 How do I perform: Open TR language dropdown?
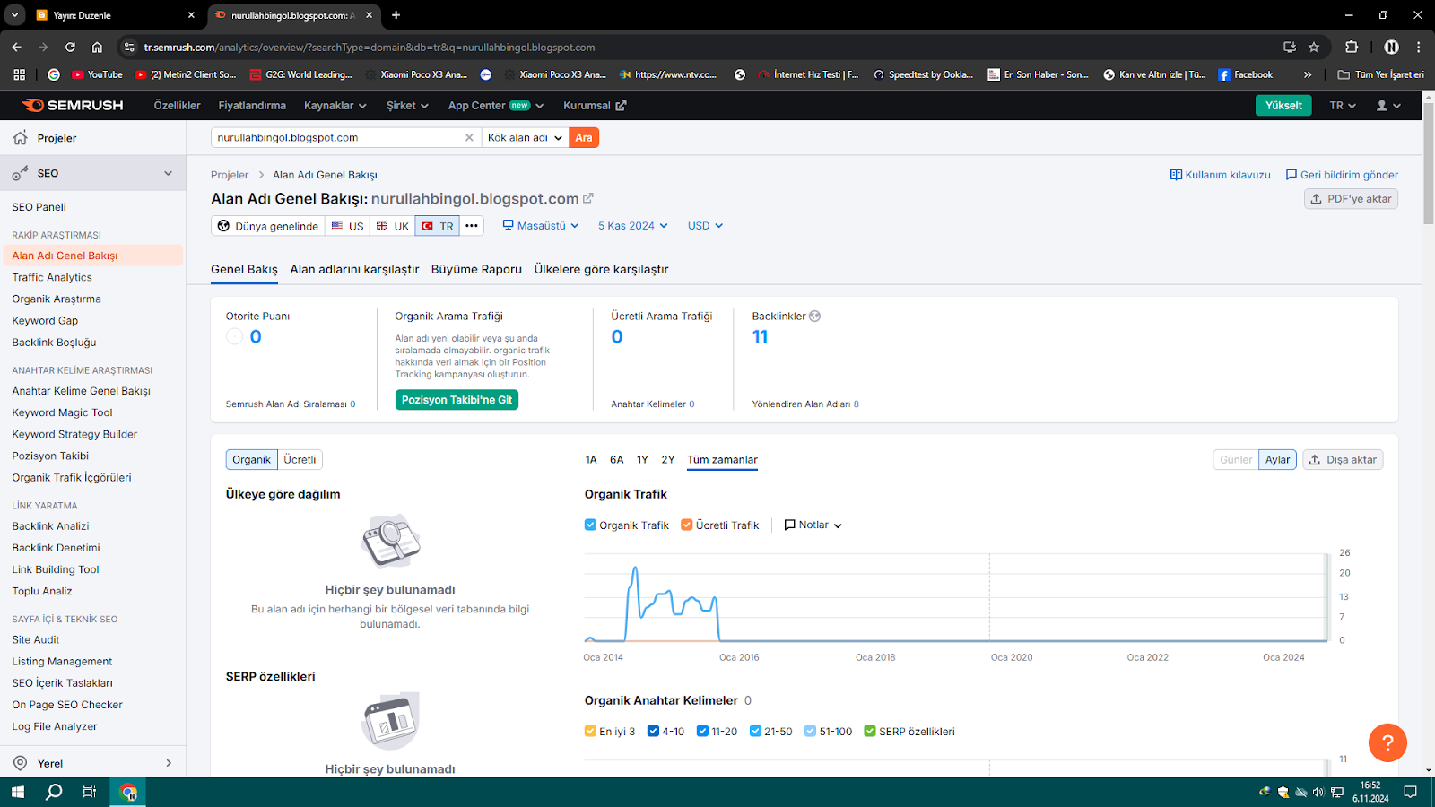coord(1343,105)
